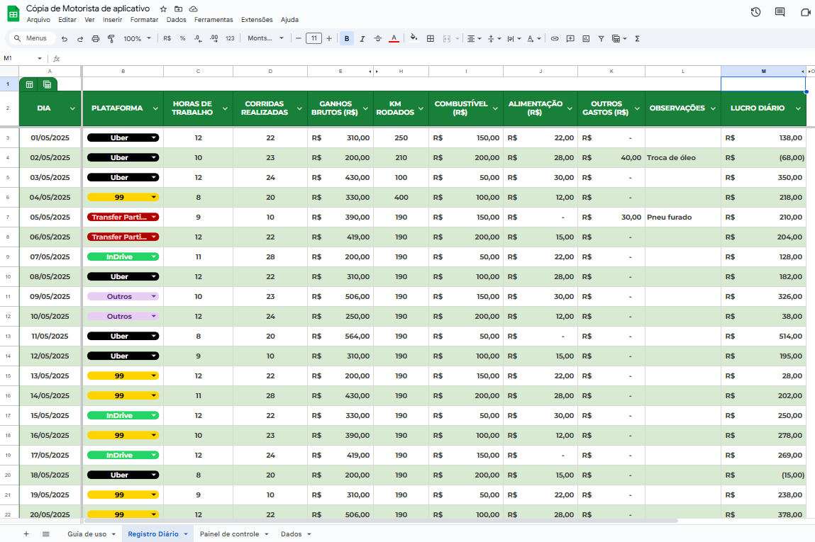Click the Menus search button
Screen dimensions: 815x542
[x=31, y=38]
